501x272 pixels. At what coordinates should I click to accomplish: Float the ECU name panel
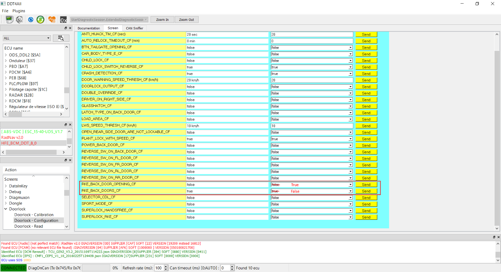coord(66,28)
